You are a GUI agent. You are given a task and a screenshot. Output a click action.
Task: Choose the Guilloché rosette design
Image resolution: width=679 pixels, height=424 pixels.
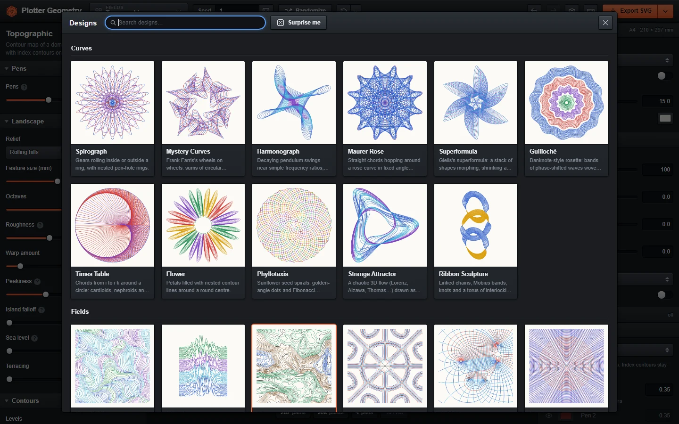(566, 119)
